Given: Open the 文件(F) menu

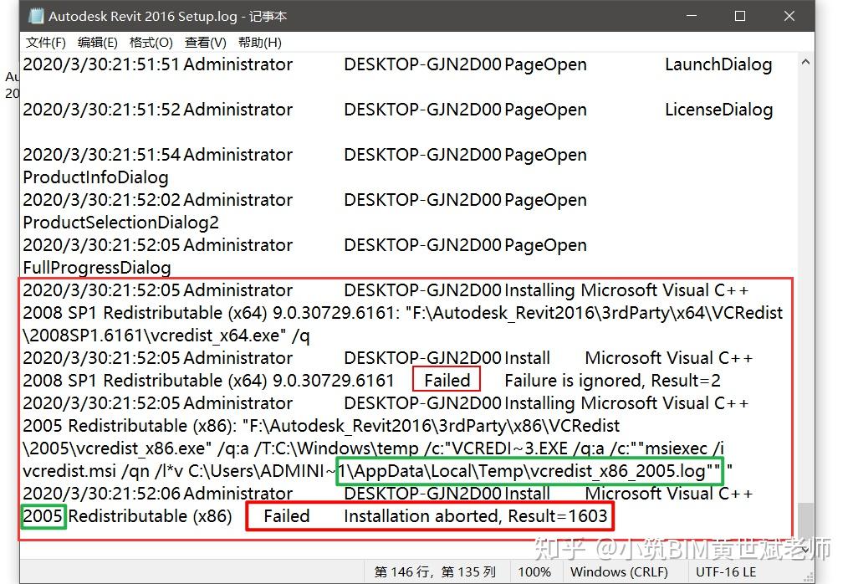Looking at the screenshot, I should tap(46, 43).
